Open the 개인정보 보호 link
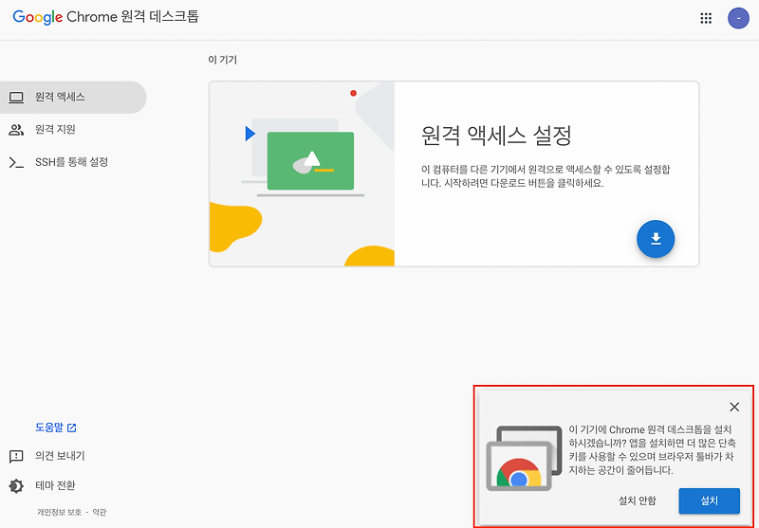 click(x=59, y=512)
